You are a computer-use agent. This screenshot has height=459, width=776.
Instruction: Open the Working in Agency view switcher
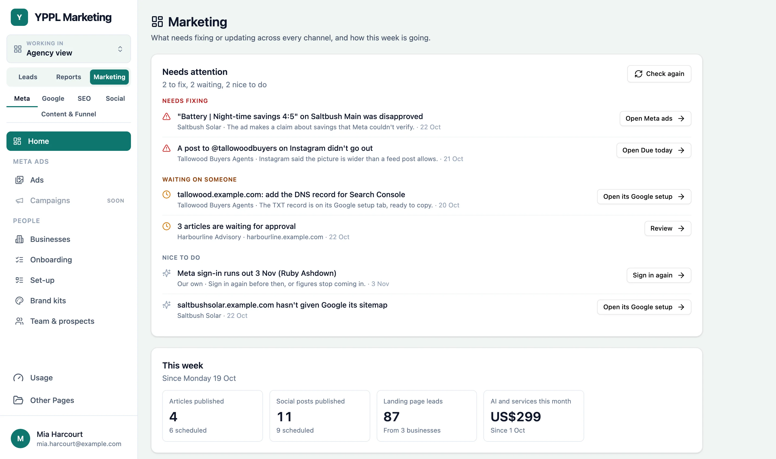point(69,48)
